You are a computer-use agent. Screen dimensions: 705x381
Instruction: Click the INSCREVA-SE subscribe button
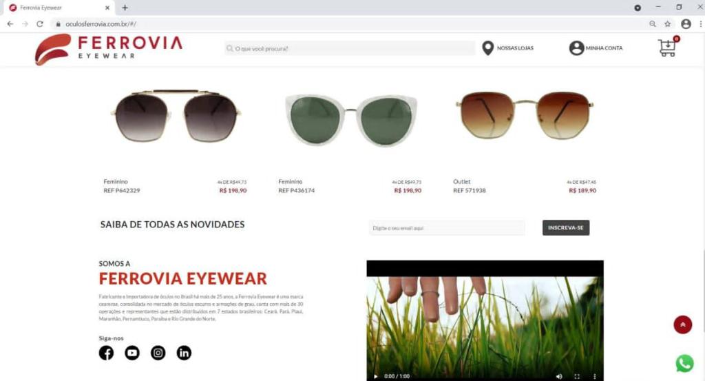point(566,227)
